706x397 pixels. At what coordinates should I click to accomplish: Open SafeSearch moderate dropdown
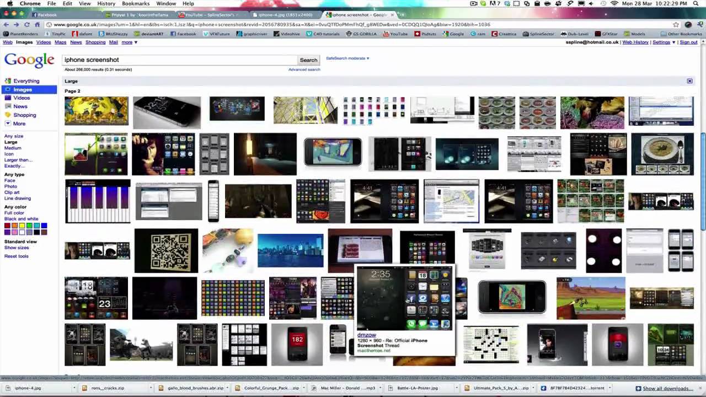pos(347,58)
